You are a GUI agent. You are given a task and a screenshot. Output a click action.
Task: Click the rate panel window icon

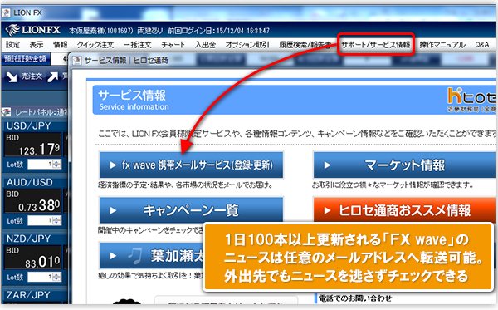[7, 112]
